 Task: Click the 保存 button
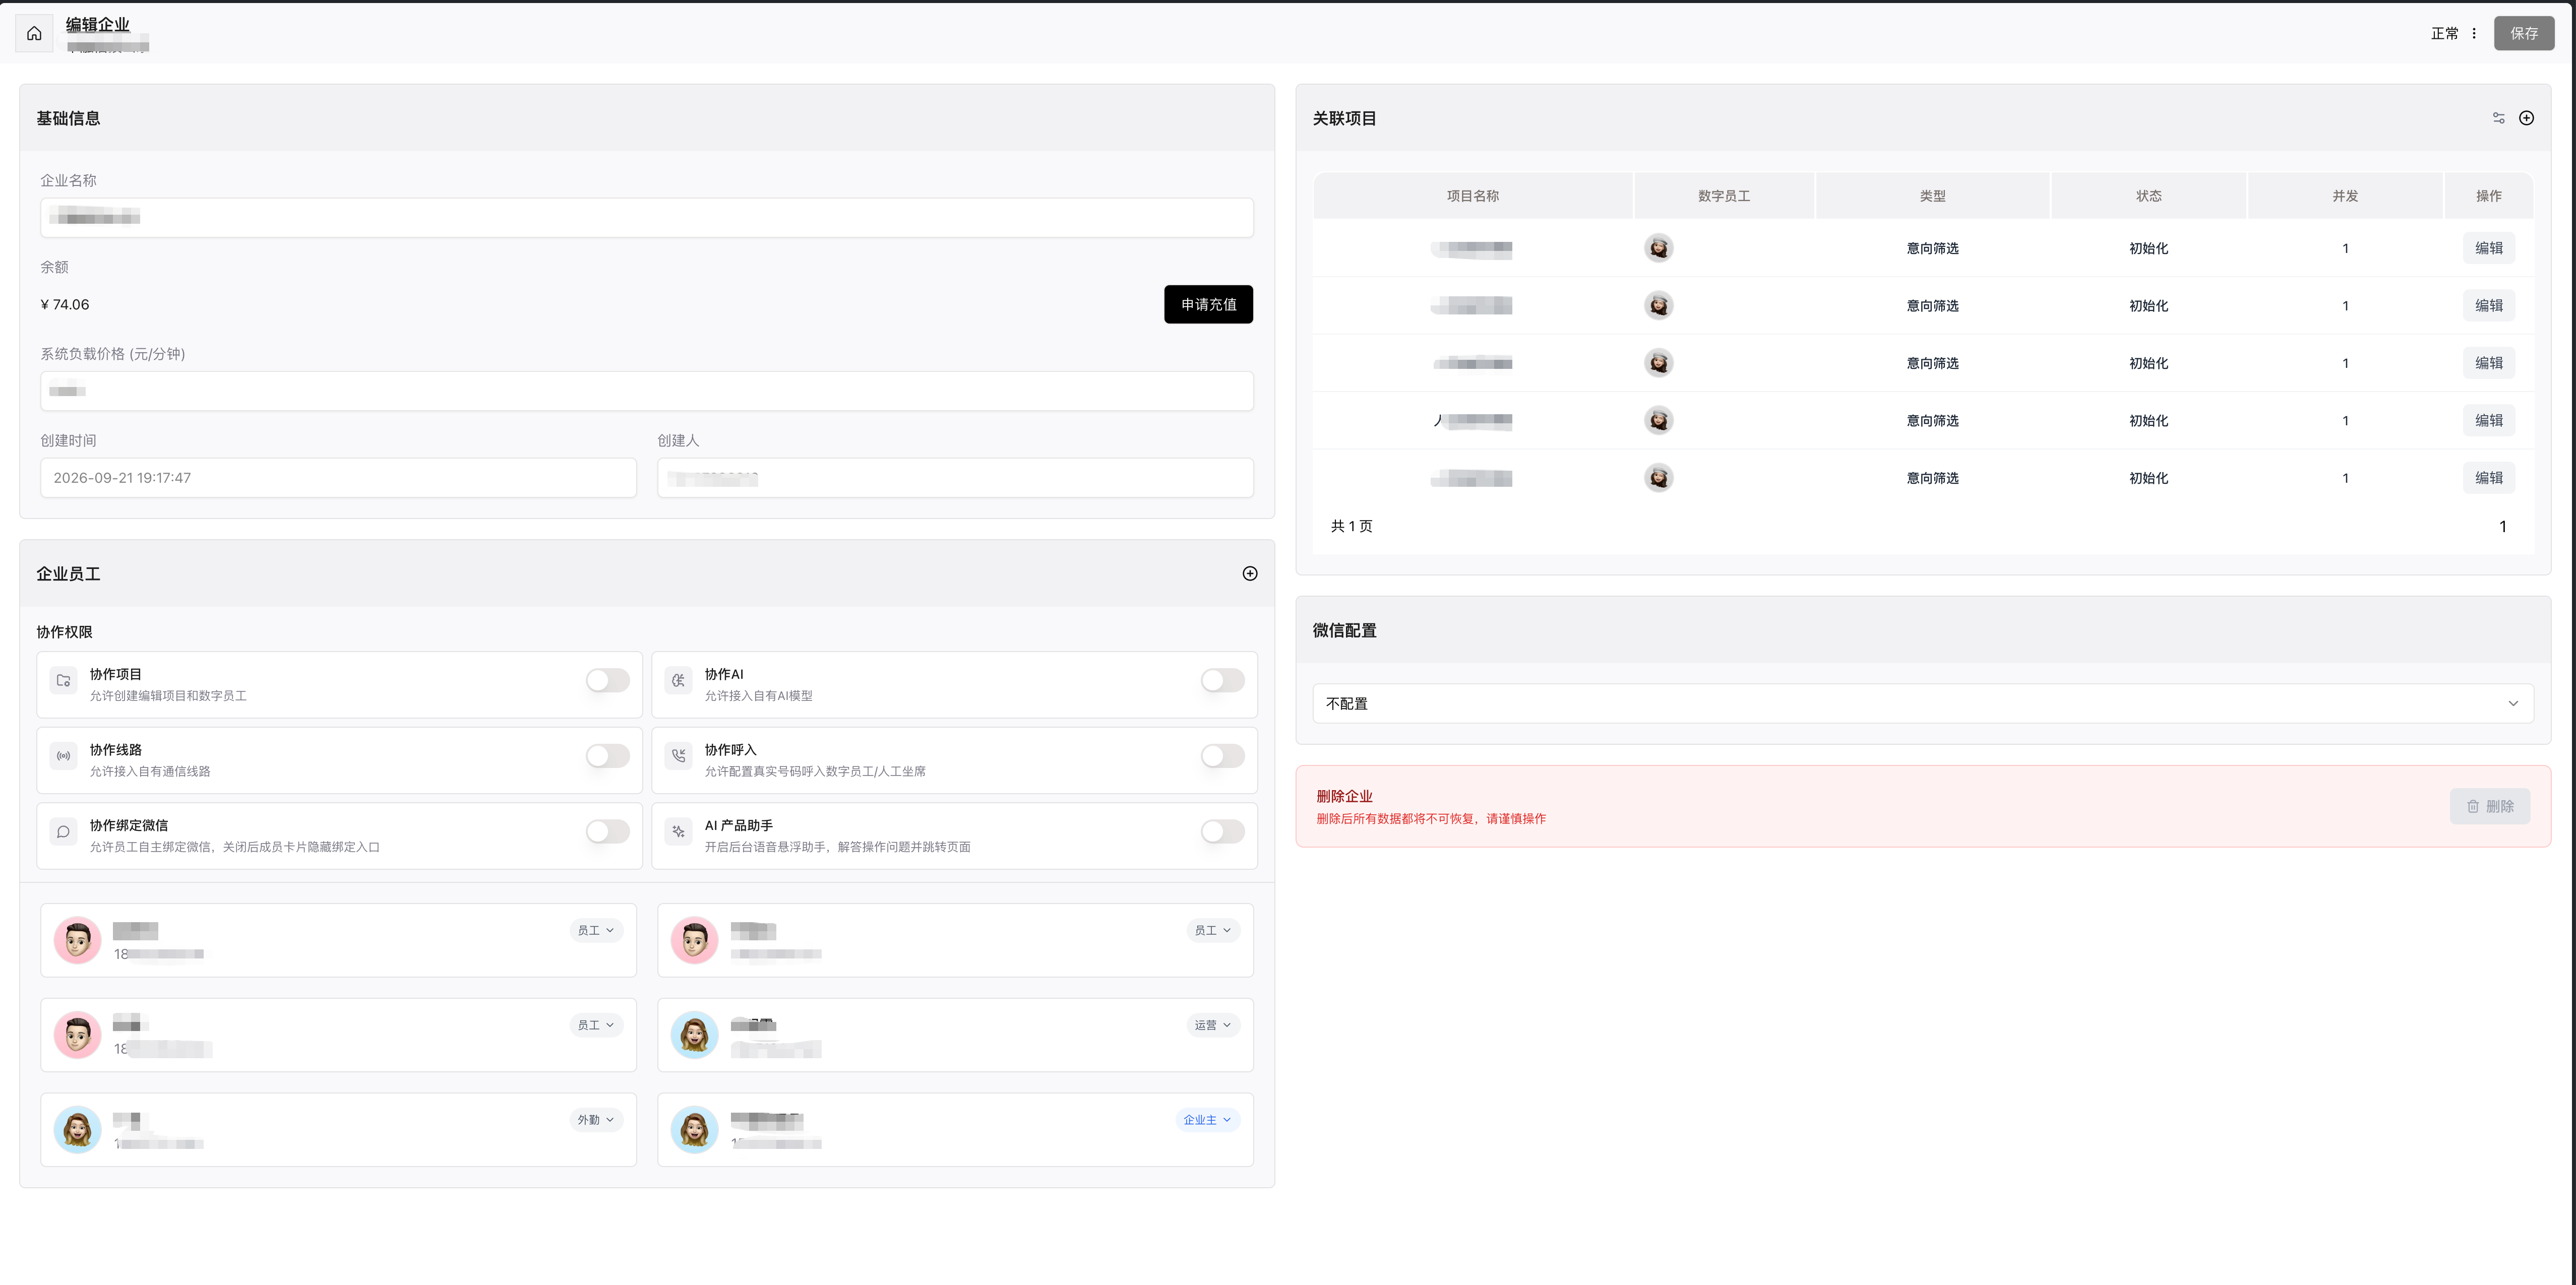tap(2523, 33)
